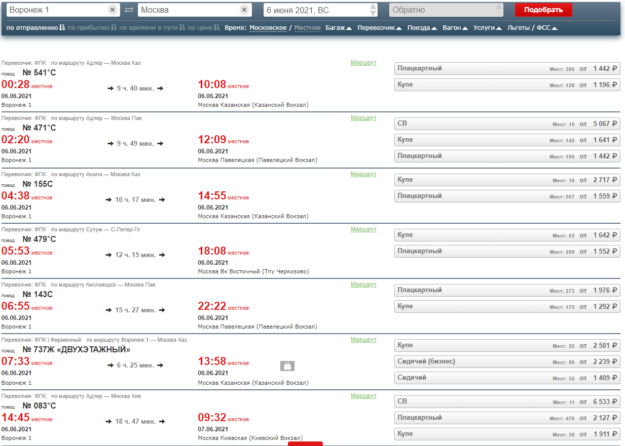This screenshot has width=625, height=446.
Task: Clear the Москва destination field
Action: [244, 10]
